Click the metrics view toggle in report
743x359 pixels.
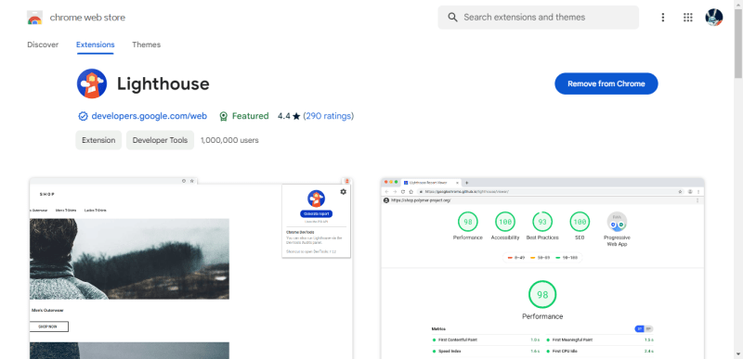tap(644, 328)
